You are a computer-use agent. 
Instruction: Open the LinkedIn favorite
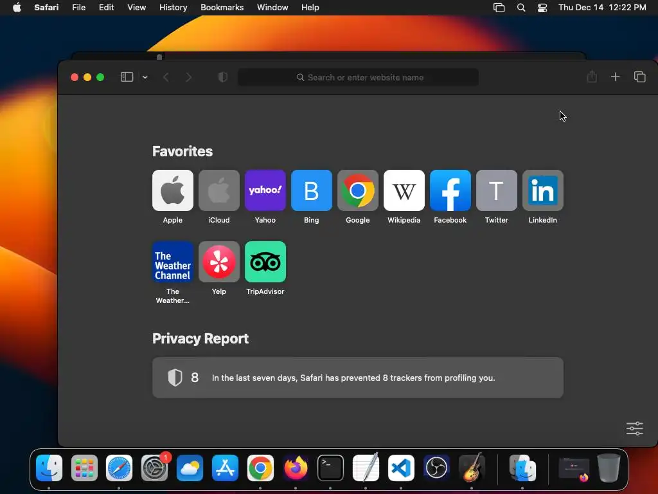[x=542, y=190]
